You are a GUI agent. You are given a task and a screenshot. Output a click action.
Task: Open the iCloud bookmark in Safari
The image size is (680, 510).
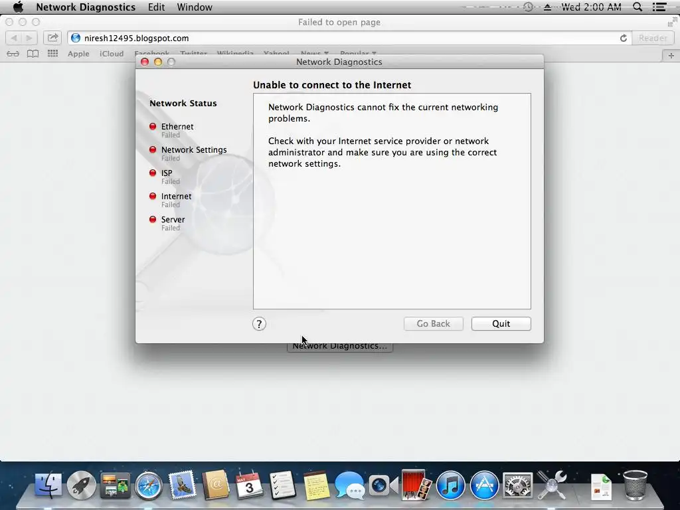112,54
